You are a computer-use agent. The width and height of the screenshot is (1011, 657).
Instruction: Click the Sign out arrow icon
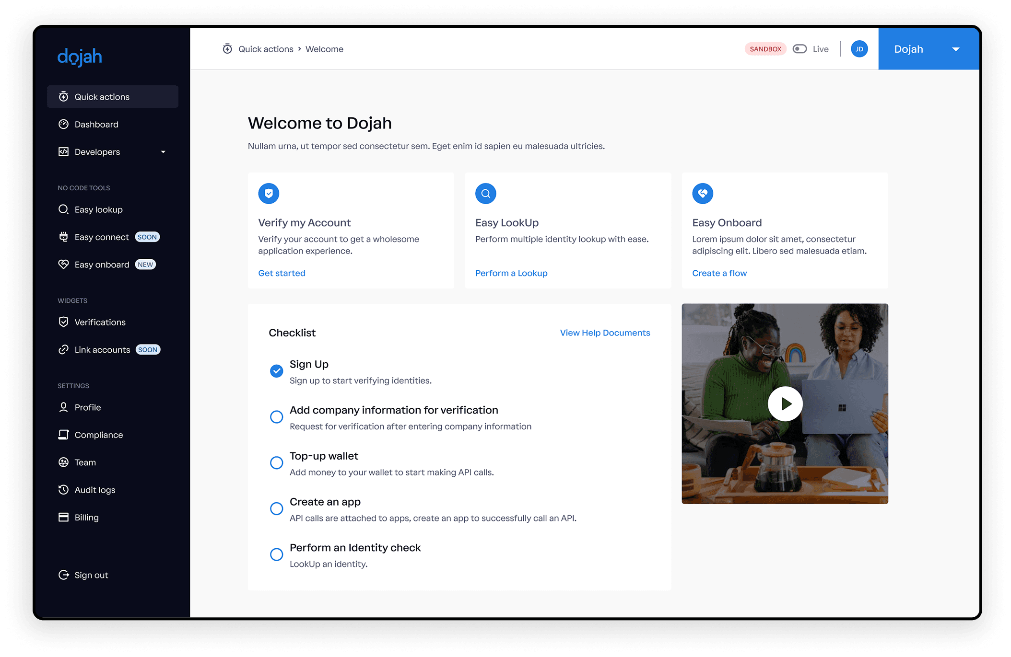63,575
